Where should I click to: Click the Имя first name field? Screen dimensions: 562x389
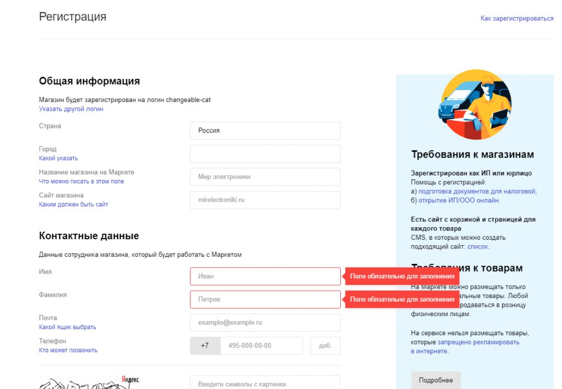pos(265,276)
